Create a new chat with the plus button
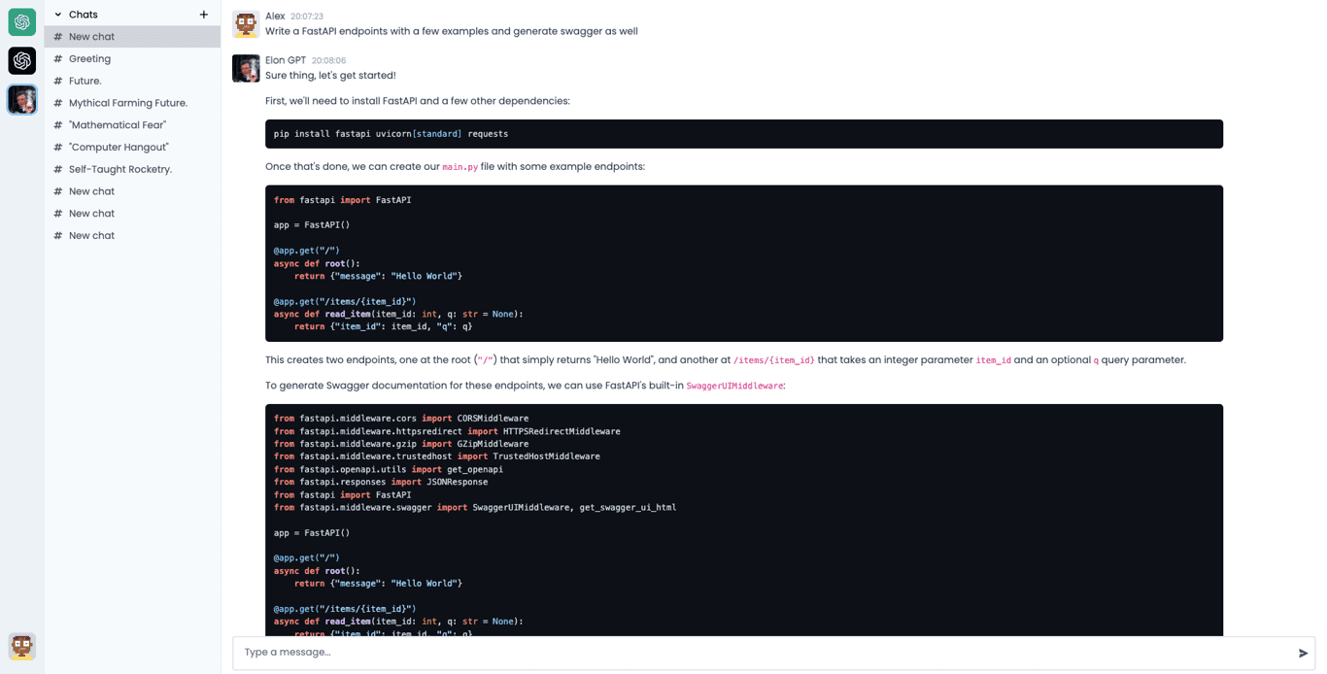This screenshot has width=1327, height=674. [203, 14]
